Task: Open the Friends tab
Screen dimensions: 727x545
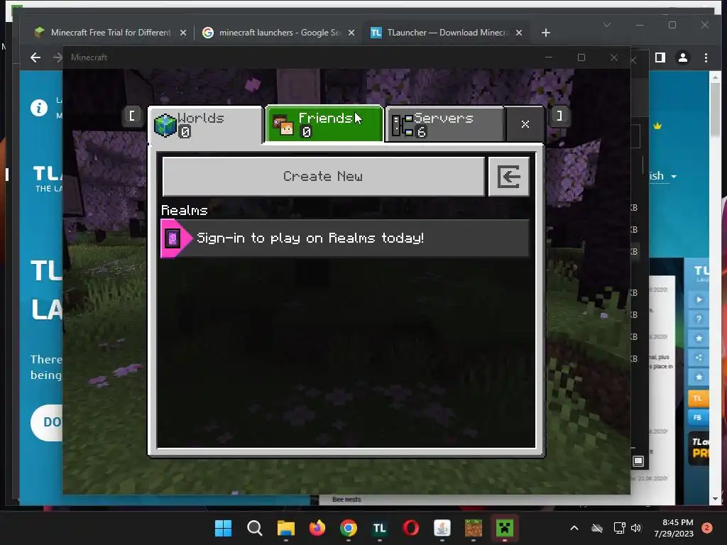Action: 324,125
